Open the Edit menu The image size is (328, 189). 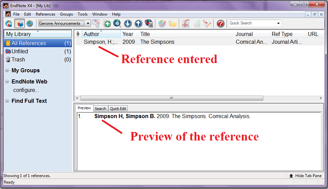tap(27, 14)
